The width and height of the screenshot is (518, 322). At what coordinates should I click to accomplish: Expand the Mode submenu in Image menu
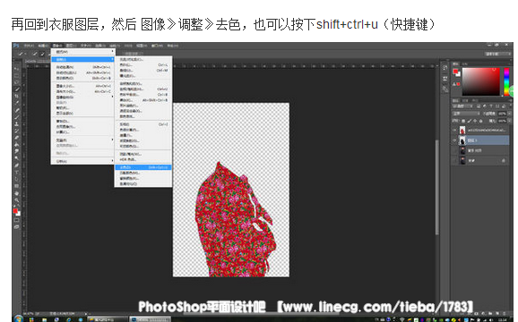tap(83, 52)
